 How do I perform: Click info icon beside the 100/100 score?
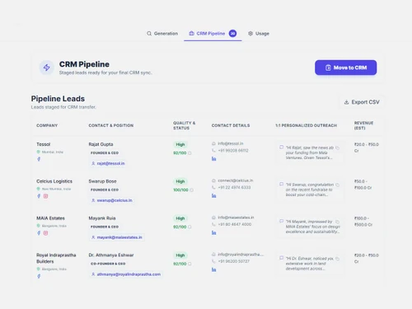coord(192,190)
